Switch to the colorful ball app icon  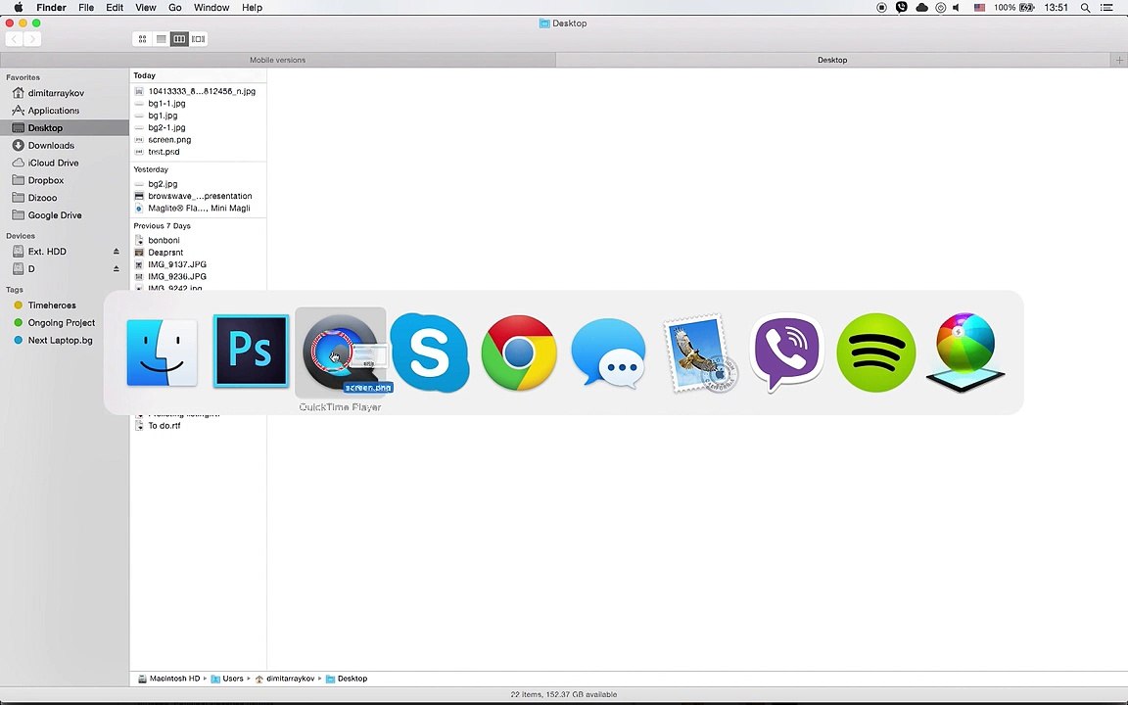(x=964, y=352)
